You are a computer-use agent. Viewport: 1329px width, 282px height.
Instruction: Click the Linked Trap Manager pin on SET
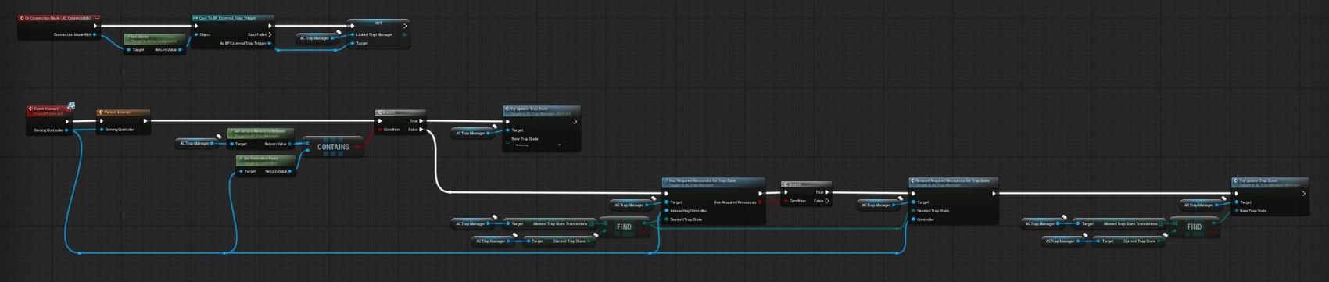click(x=353, y=34)
